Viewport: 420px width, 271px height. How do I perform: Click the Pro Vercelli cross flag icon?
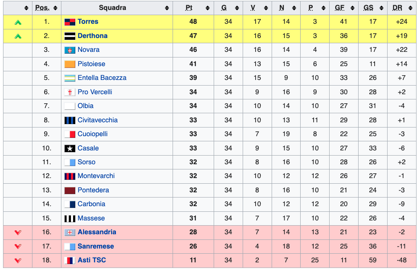click(70, 92)
